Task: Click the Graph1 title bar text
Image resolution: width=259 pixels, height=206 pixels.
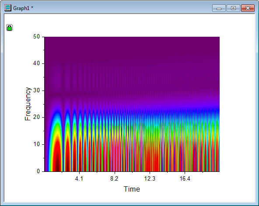Action: 23,8
